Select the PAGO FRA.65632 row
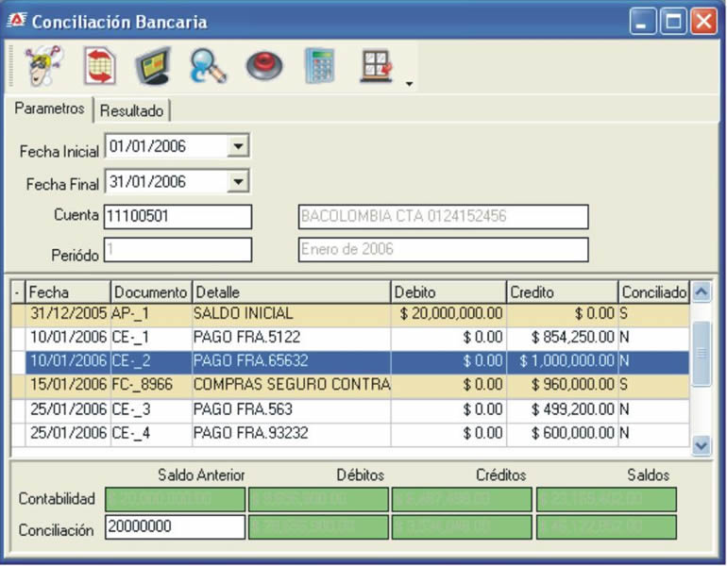This screenshot has height=566, width=727. (350, 361)
